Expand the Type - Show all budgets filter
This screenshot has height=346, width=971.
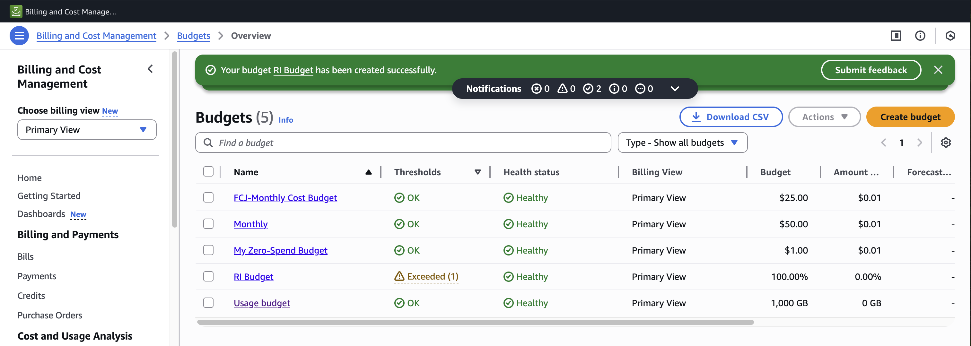click(682, 143)
